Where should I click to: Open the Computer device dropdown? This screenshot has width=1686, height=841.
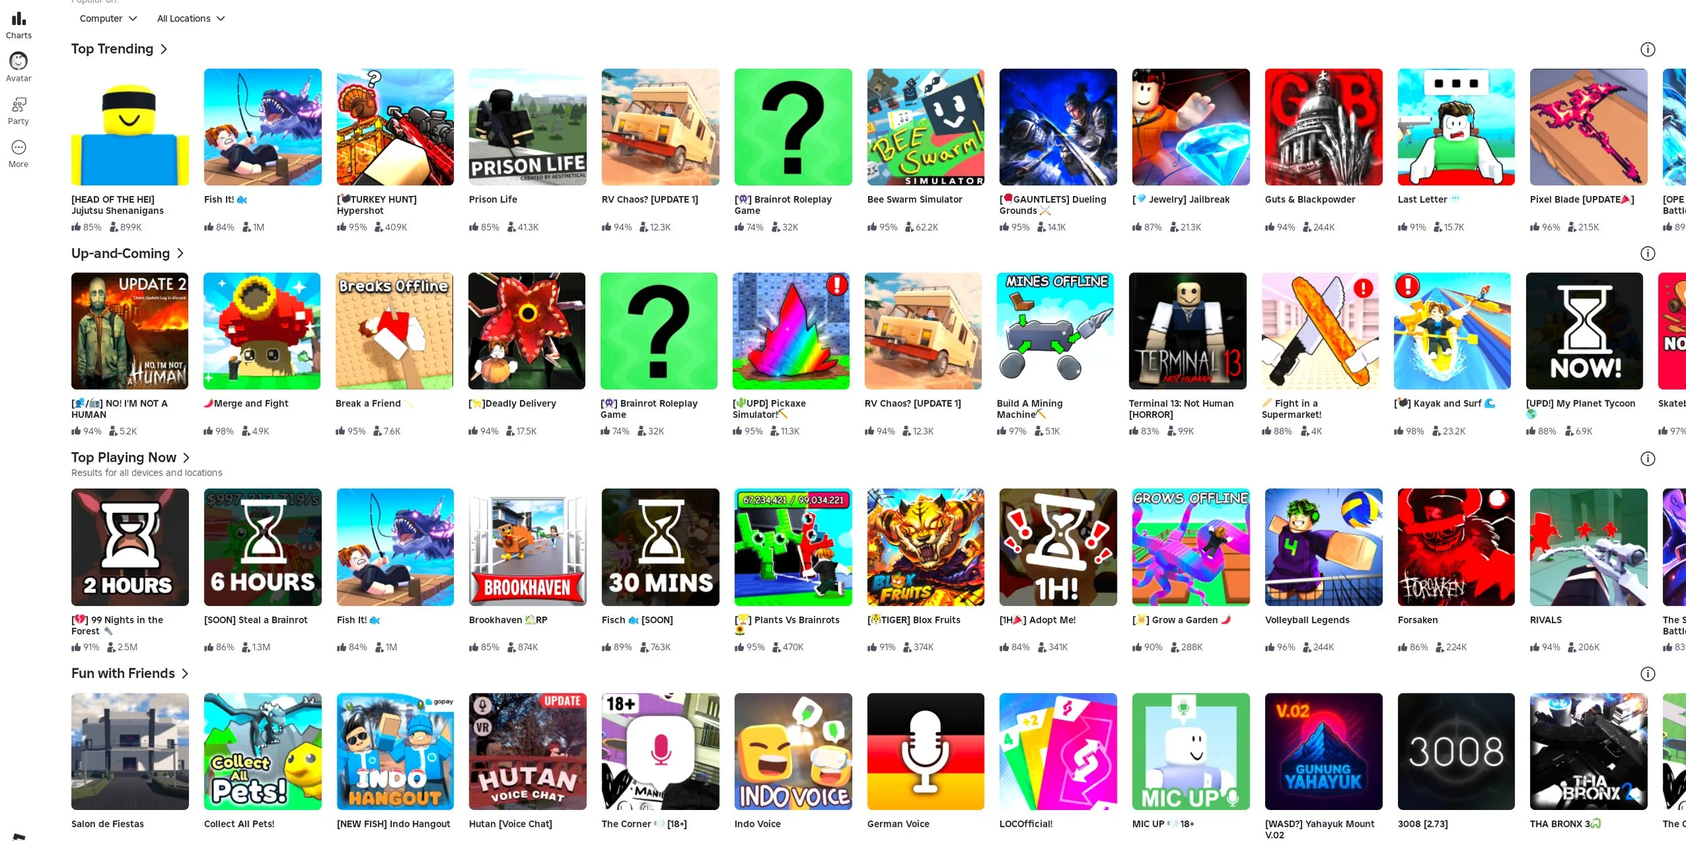(108, 19)
